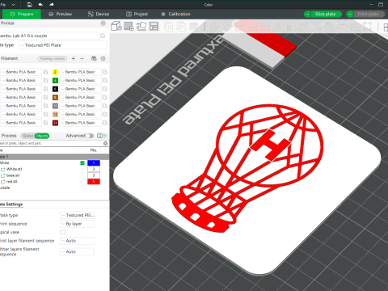Image resolution: width=388 pixels, height=291 pixels.
Task: Open Other layers filament sequence dropdown
Action: point(77,251)
